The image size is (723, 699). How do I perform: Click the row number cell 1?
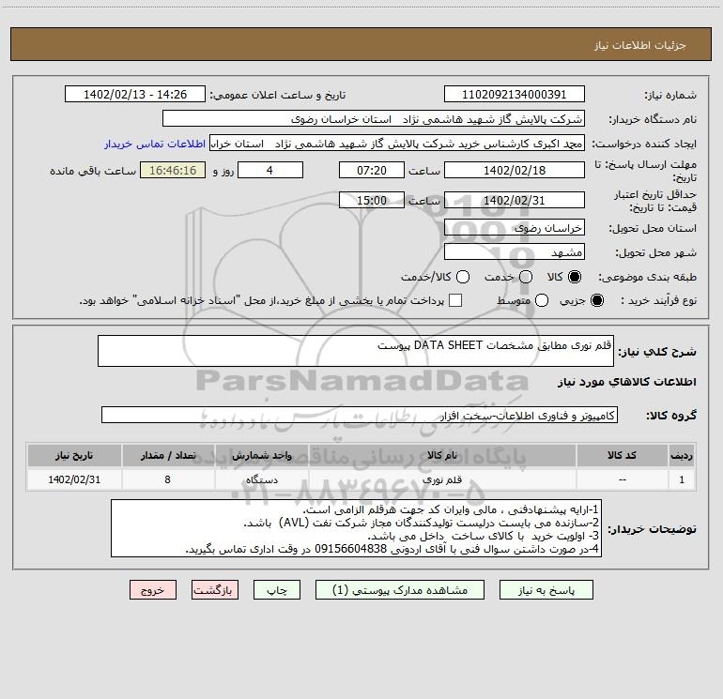pyautogui.click(x=682, y=479)
